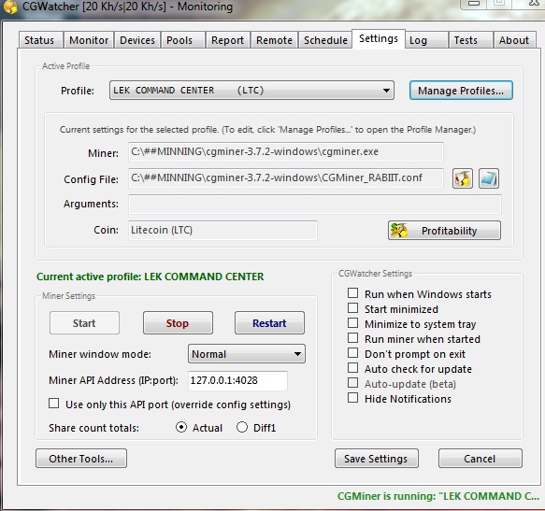
Task: Select Actual share count radio button
Action: point(181,427)
